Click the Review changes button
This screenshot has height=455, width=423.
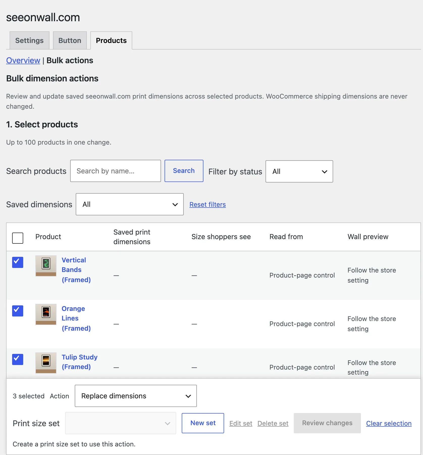327,423
